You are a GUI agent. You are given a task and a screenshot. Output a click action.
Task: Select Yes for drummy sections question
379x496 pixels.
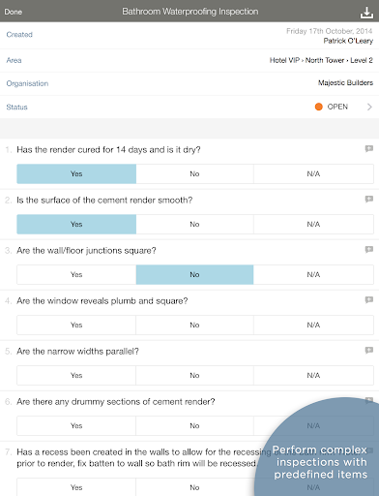(76, 425)
